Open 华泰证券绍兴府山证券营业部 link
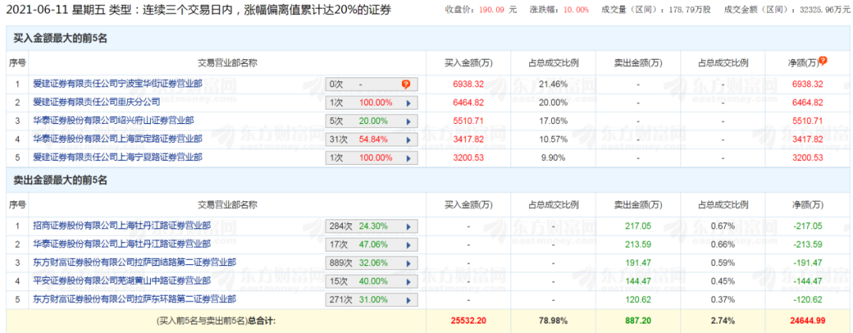 click(x=113, y=120)
